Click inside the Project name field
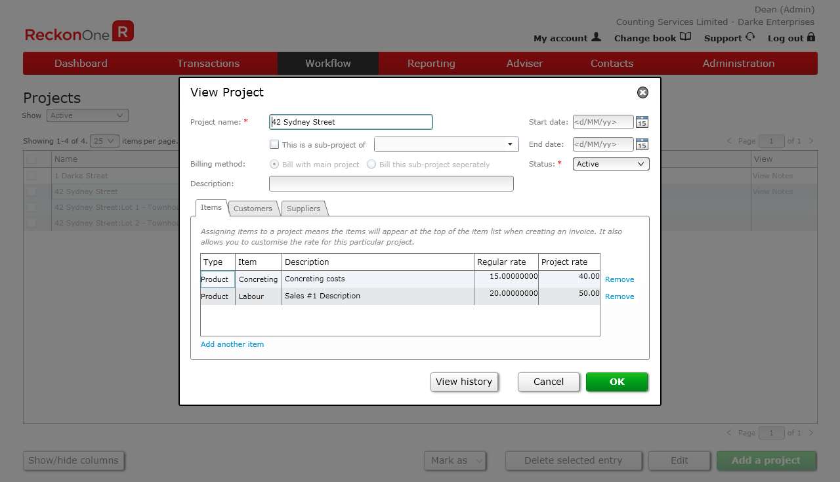This screenshot has height=482, width=840. pos(350,122)
